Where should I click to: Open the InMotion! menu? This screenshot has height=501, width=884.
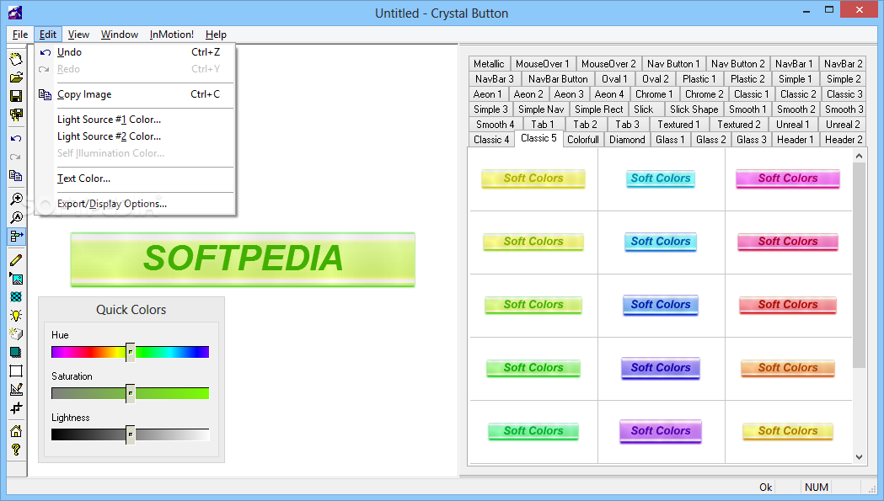[x=171, y=35]
